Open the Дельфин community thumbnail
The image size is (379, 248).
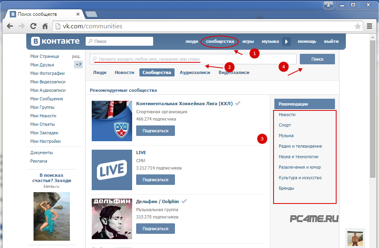click(x=112, y=219)
